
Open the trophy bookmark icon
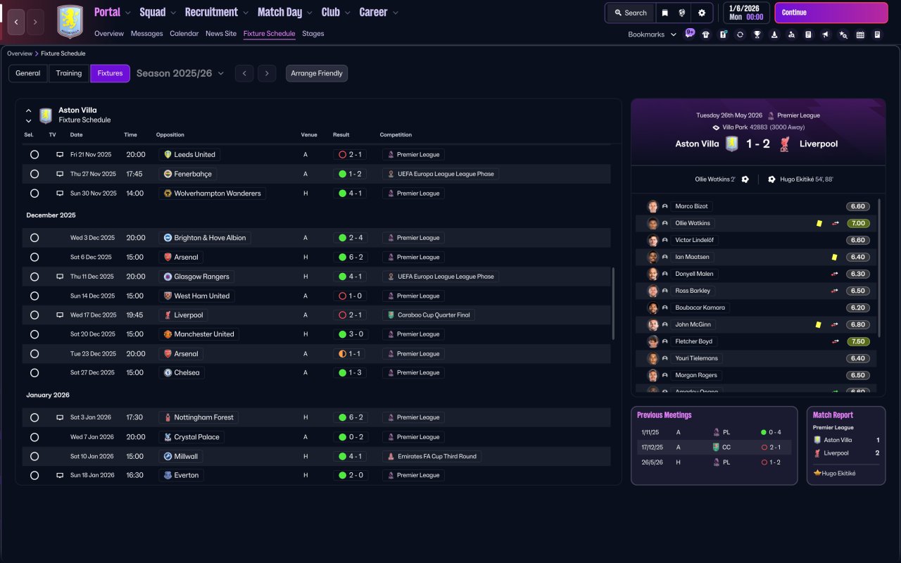click(757, 34)
